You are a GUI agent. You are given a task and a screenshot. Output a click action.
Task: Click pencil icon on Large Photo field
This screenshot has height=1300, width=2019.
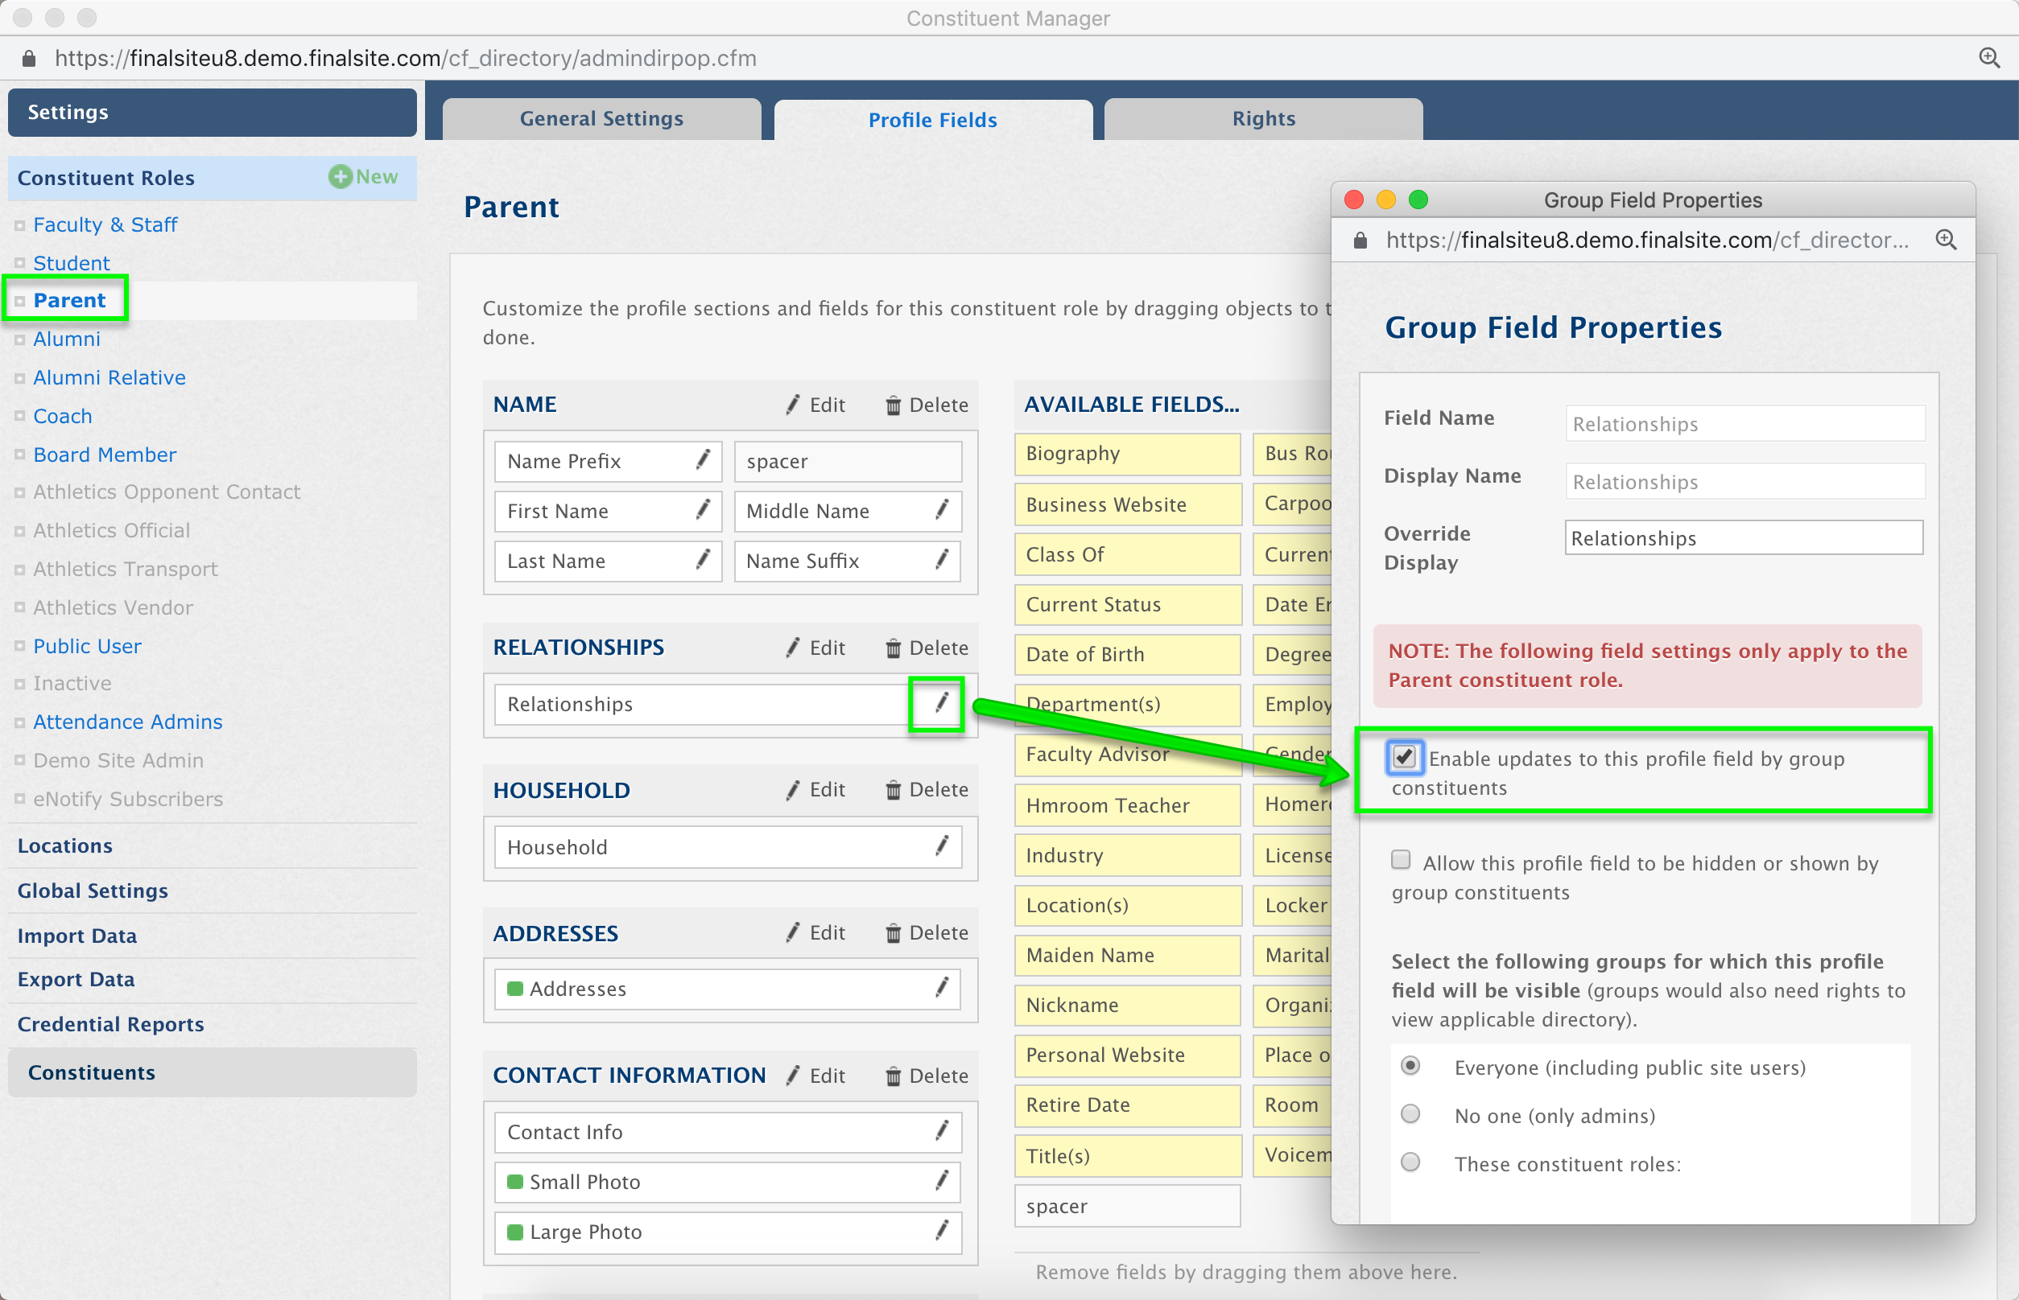pyautogui.click(x=942, y=1231)
